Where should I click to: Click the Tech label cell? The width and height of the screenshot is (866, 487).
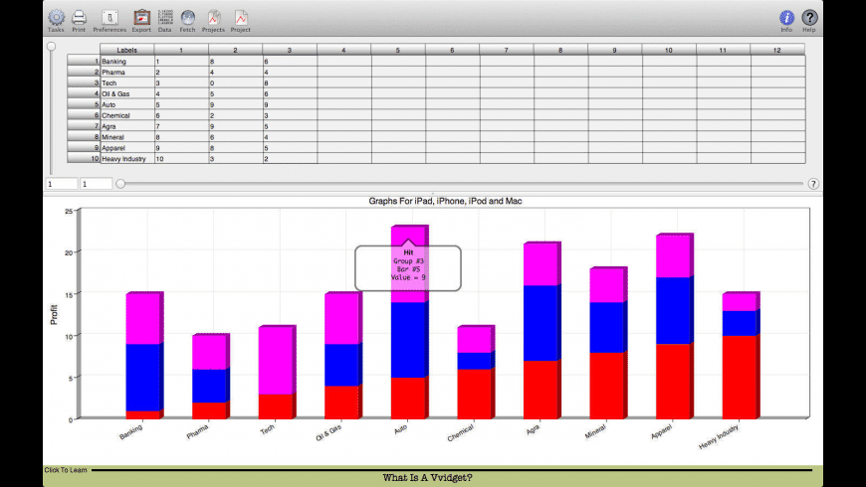pos(127,82)
